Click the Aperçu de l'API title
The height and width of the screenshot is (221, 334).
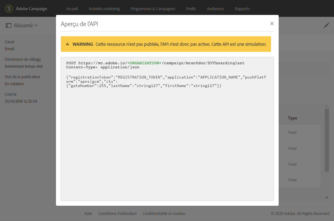pos(79,24)
